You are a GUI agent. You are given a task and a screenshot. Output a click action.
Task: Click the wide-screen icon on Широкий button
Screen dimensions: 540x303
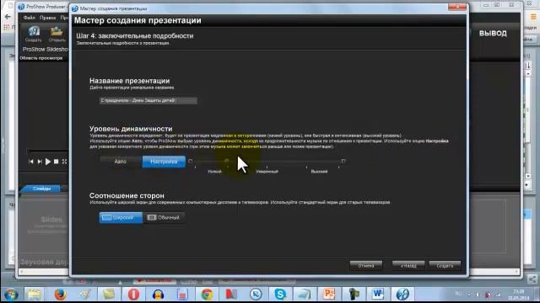pyautogui.click(x=107, y=217)
